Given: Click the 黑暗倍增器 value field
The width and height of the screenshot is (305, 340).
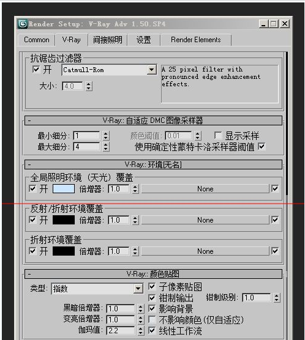Looking at the screenshot, I should (x=121, y=309).
